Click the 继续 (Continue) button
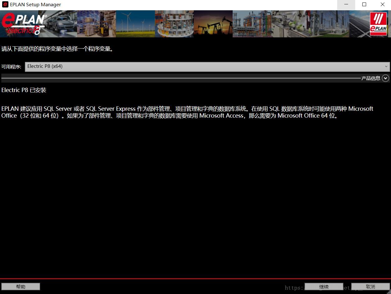The image size is (391, 294). click(324, 287)
